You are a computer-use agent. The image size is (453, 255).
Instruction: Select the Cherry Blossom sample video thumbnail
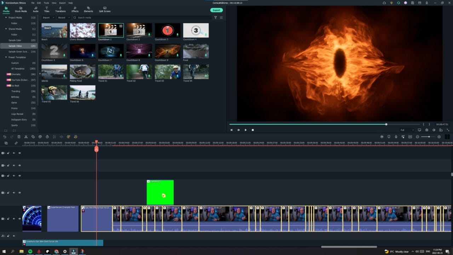tap(82, 30)
